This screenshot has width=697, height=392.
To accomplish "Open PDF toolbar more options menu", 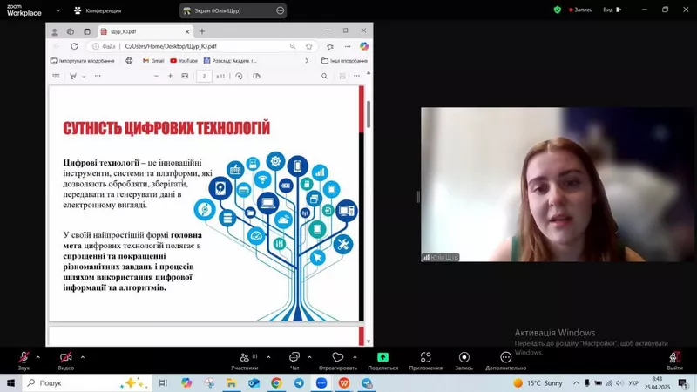I will (357, 76).
